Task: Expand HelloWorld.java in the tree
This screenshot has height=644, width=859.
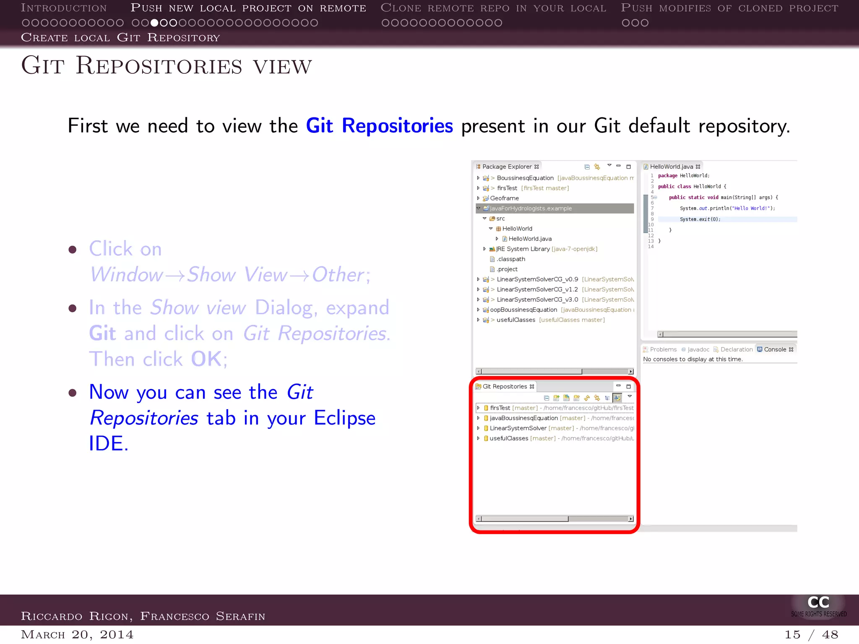Action: [497, 239]
